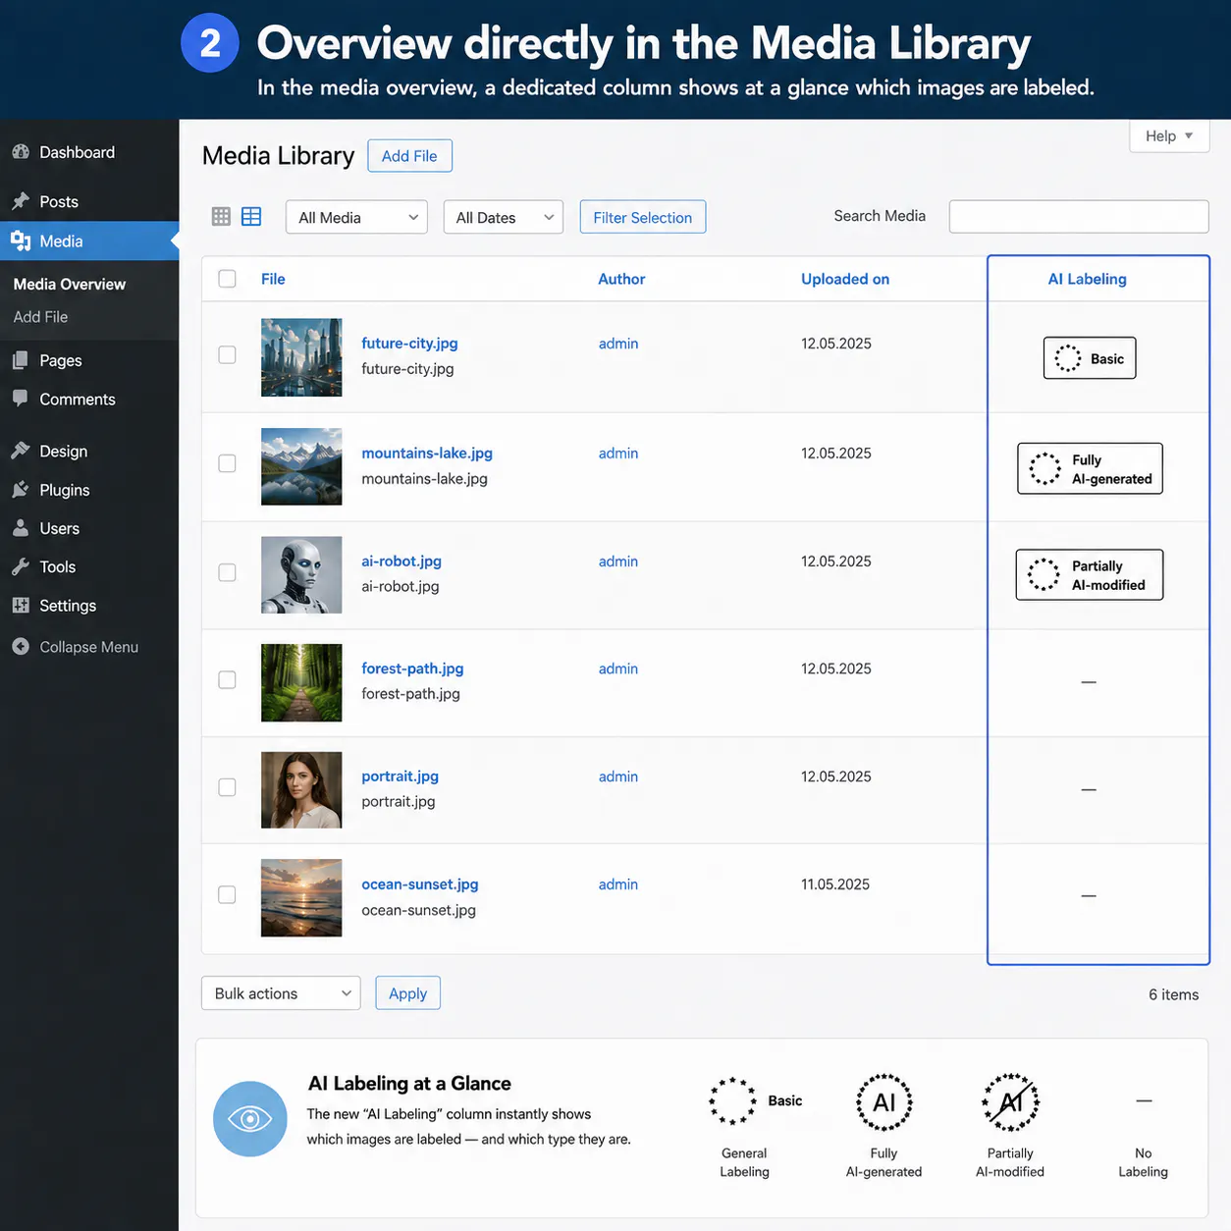Screen dimensions: 1231x1231
Task: Open the ocean-sunset.jpg file link
Action: (420, 883)
